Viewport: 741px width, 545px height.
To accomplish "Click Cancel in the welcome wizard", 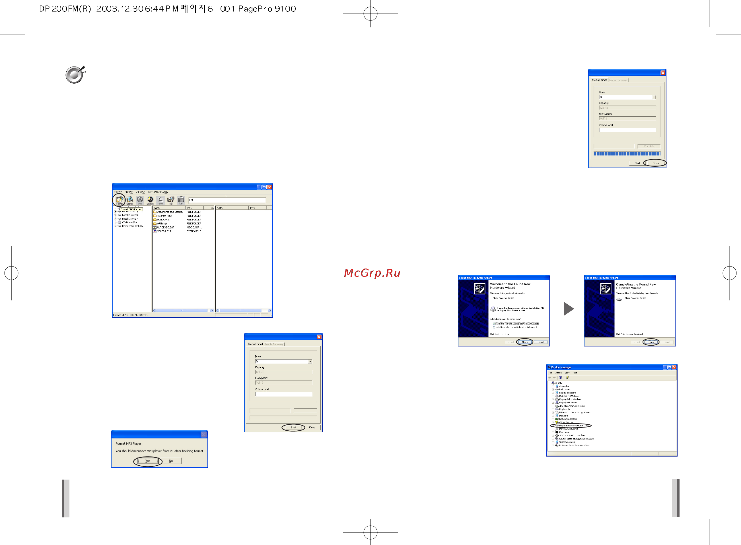I will pos(540,342).
